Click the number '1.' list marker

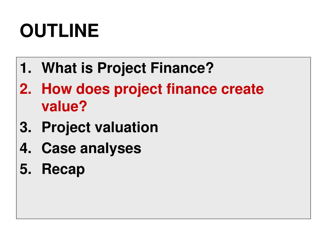coord(26,68)
